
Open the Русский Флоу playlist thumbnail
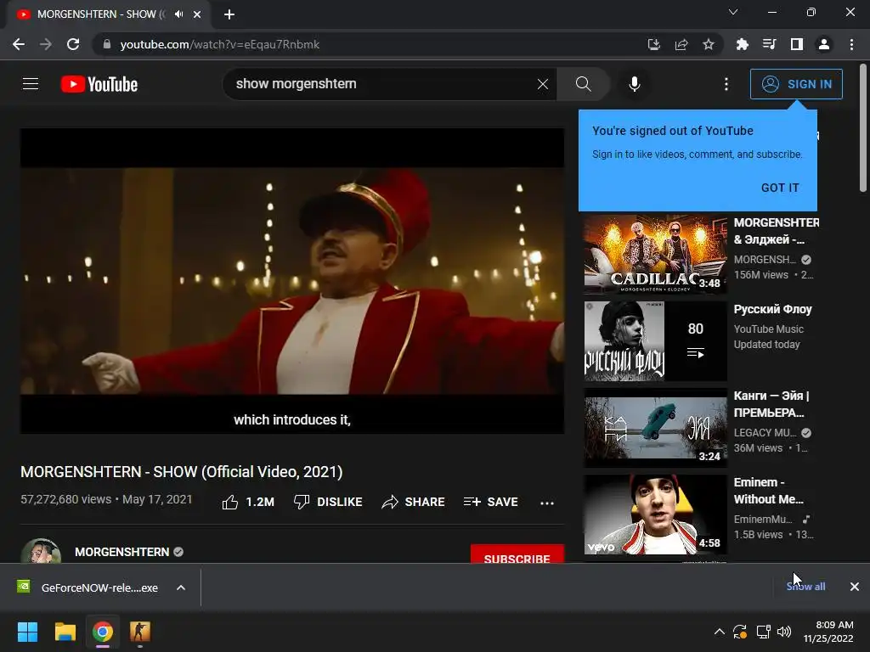coord(655,341)
